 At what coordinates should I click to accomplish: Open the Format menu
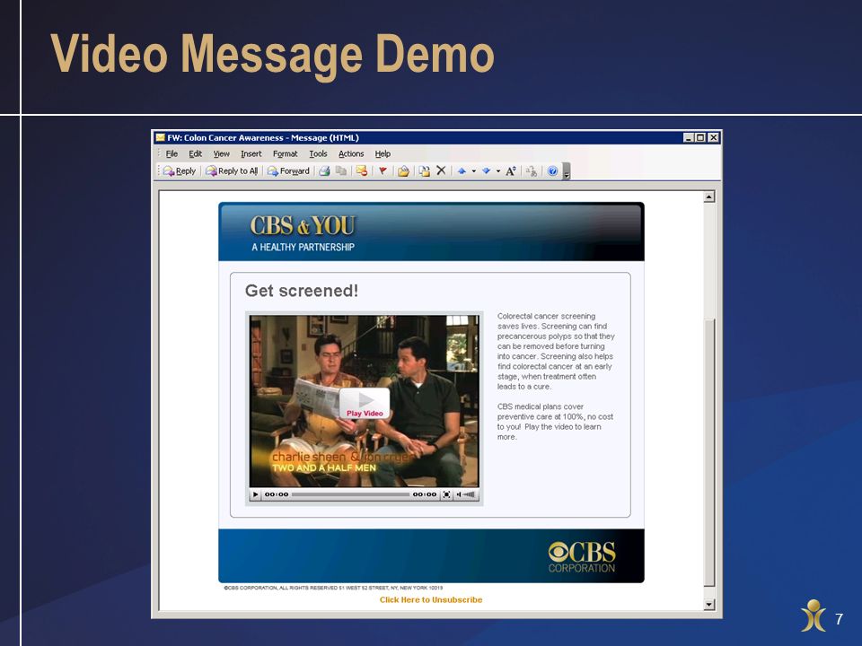coord(285,153)
